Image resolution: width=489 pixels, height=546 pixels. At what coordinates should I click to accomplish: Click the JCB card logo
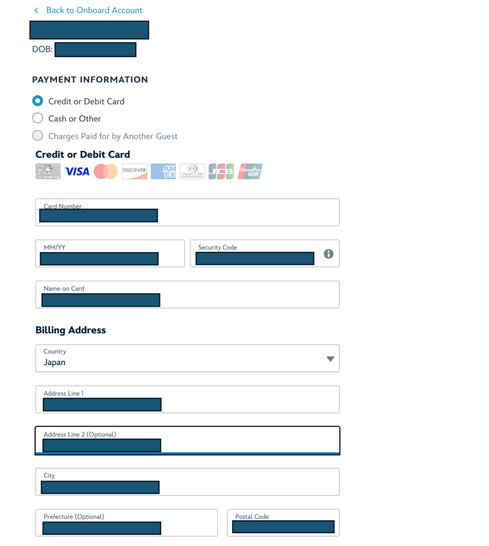pos(221,171)
